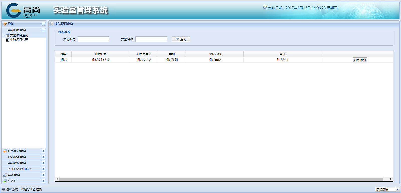Collapse the navigation sidebar panel
Viewport: 401px width, 193px height.
(43, 24)
